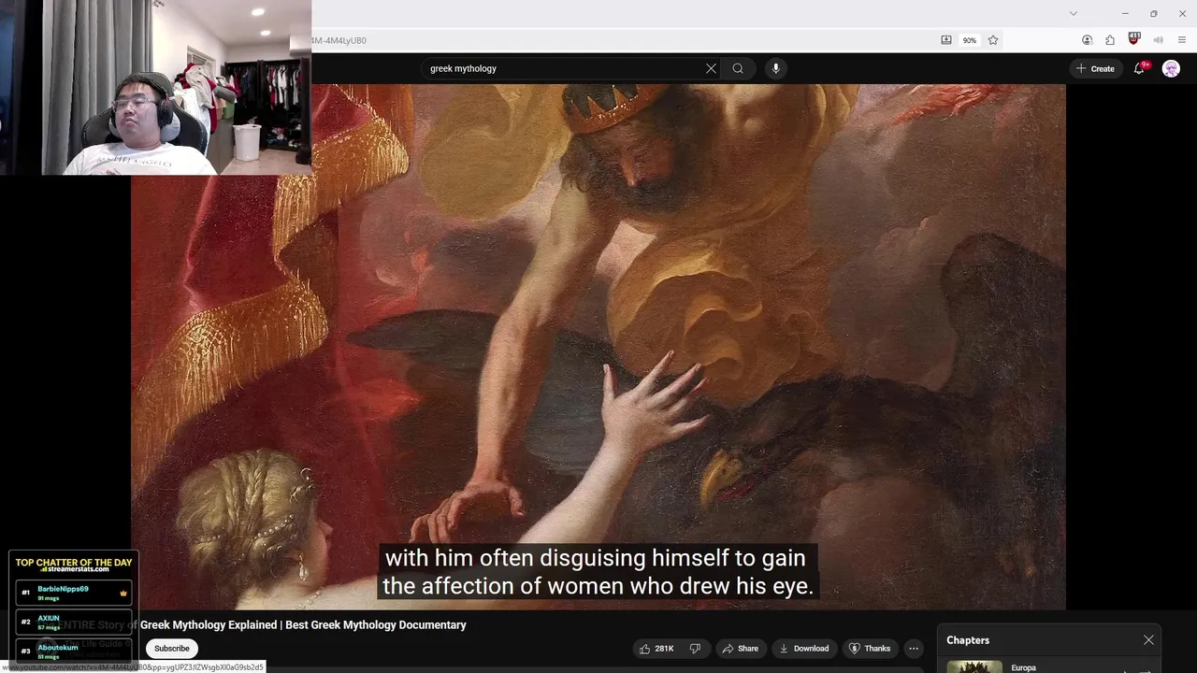Image resolution: width=1197 pixels, height=673 pixels.
Task: Click the Chapters panel heading
Action: click(968, 640)
